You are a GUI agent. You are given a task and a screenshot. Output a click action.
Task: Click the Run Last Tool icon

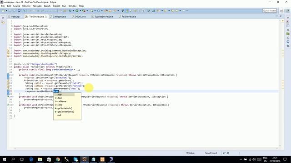(x=84, y=11)
